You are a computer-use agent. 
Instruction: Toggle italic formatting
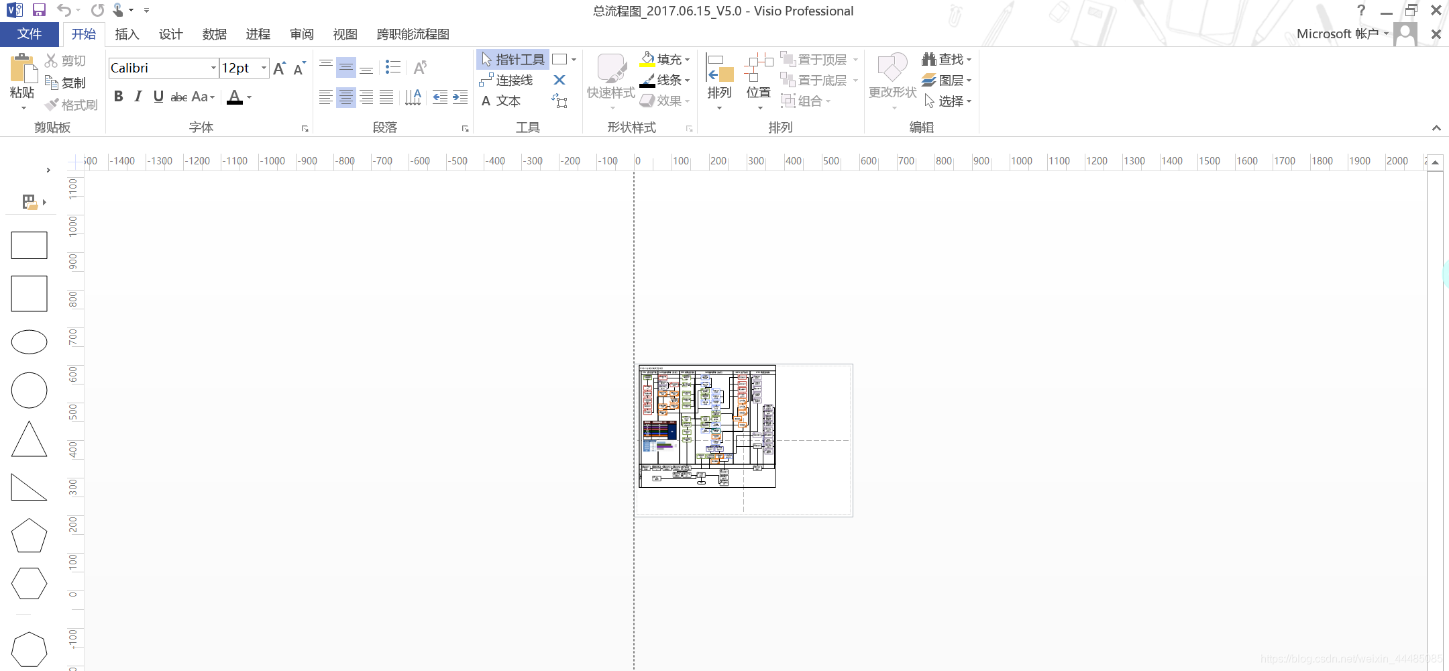click(138, 96)
